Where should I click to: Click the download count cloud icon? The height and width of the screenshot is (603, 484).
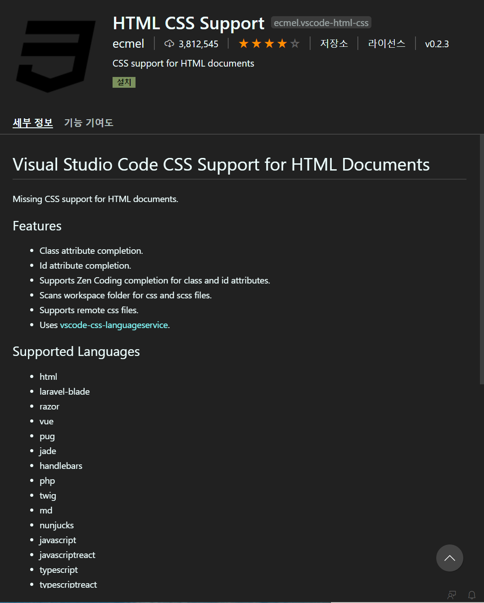pos(169,44)
